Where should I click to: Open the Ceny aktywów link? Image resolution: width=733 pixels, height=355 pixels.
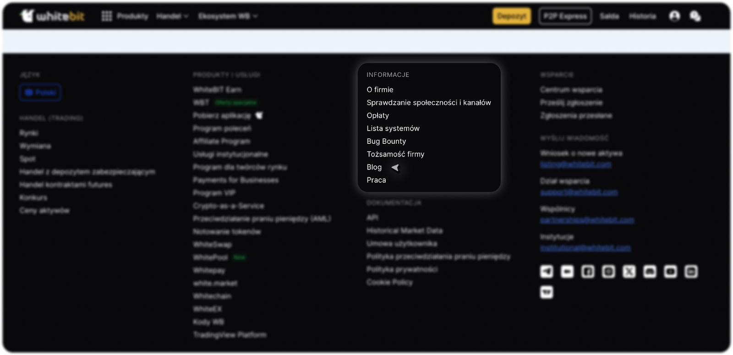[x=44, y=211]
